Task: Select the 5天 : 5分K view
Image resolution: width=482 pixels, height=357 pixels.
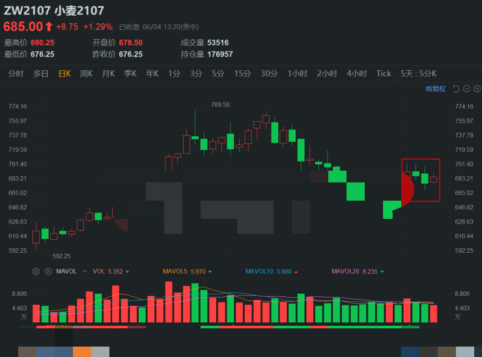Action: [418, 74]
